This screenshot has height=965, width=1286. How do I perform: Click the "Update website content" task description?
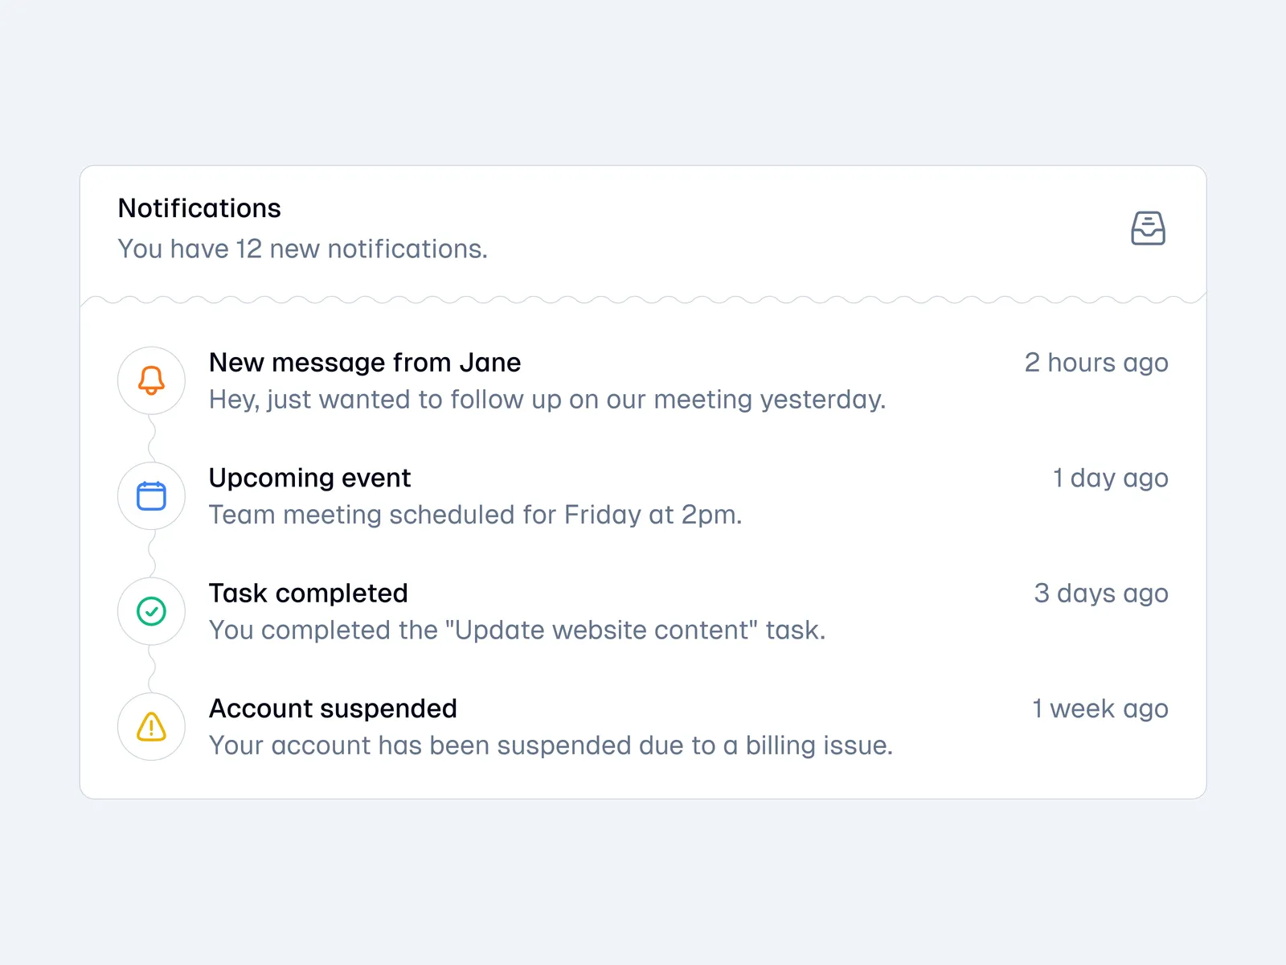pyautogui.click(x=517, y=630)
